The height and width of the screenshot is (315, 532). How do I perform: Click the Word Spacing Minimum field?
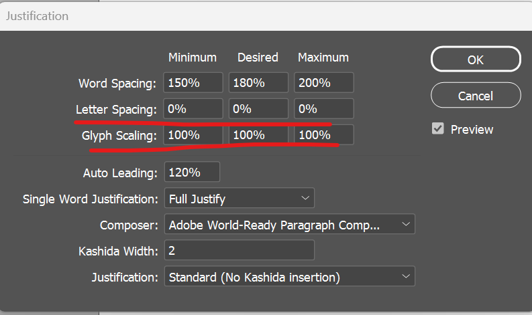point(193,83)
